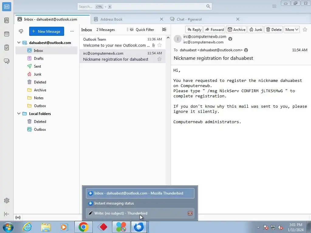Click search magnifier icon
Viewport: 311px width, 233px height.
tap(208, 6)
